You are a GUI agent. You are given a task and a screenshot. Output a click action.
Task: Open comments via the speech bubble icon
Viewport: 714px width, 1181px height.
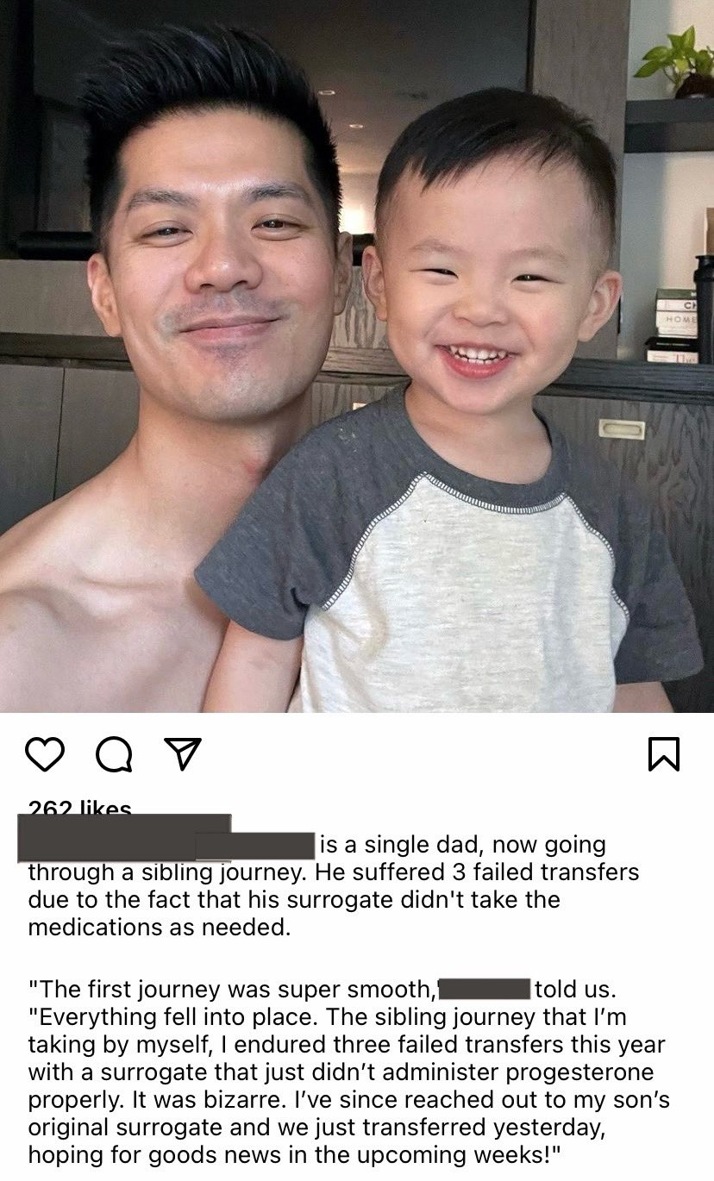[x=114, y=753]
